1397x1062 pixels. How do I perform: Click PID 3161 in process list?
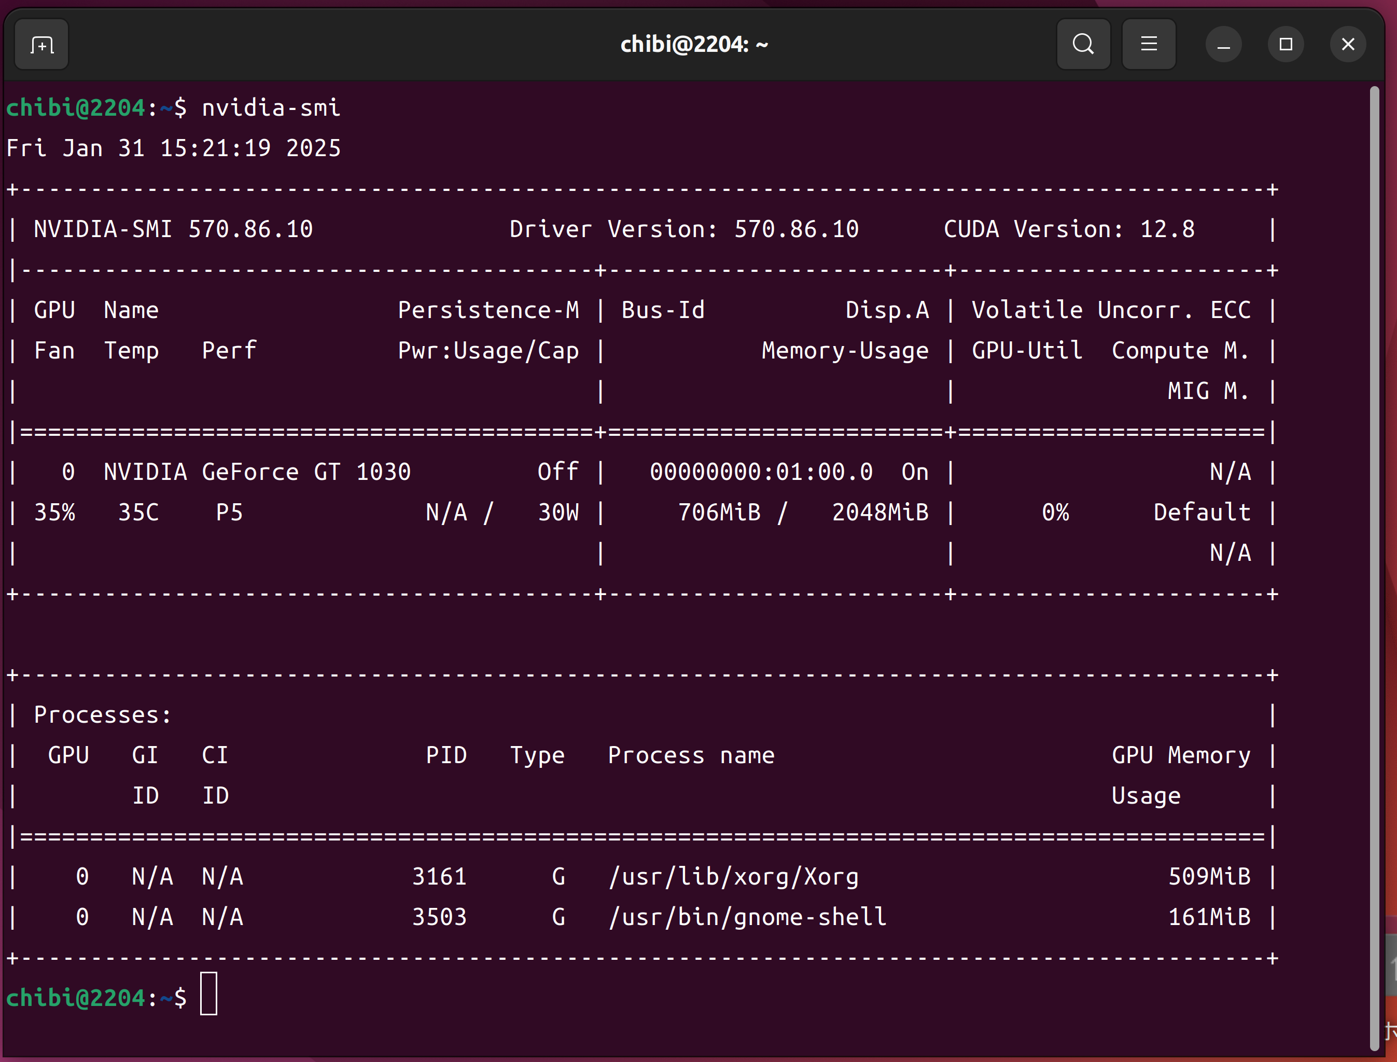tap(439, 876)
